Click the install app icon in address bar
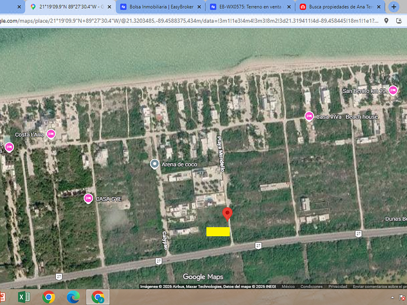Image resolution: width=407 pixels, height=305 pixels. tap(399, 21)
